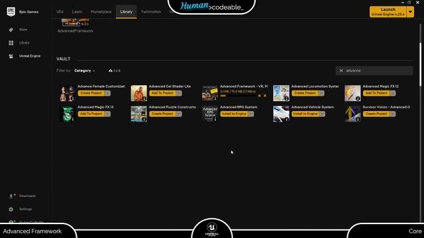
Task: Install Advanced Vehicle System to engine
Action: point(305,114)
